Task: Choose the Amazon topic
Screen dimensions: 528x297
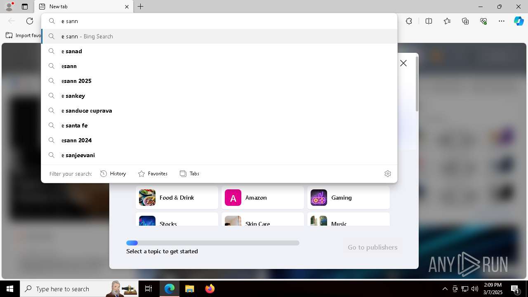Action: click(263, 198)
